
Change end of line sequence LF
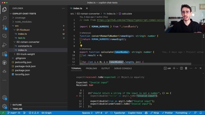click(x=106, y=113)
